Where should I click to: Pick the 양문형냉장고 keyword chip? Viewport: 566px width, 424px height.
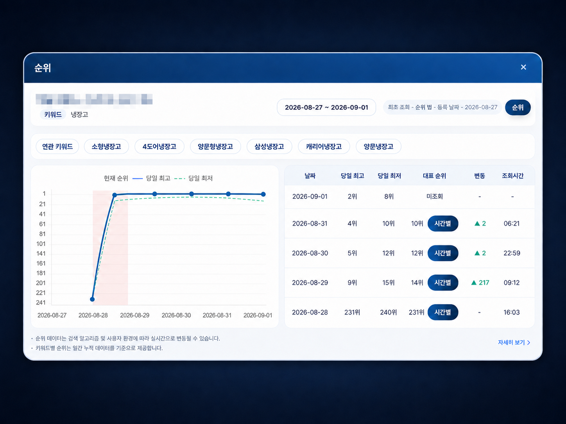click(x=215, y=146)
